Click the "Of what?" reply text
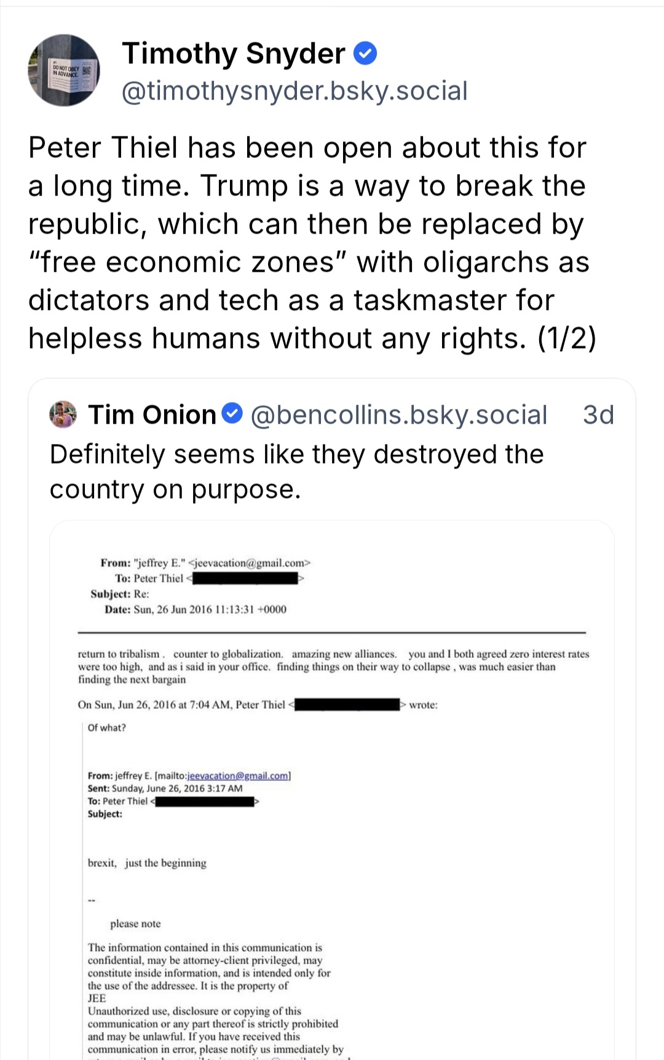This screenshot has width=664, height=1060. tap(106, 728)
